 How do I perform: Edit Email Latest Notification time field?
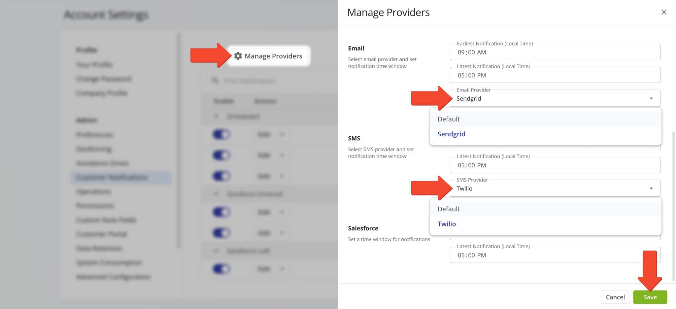(x=555, y=75)
